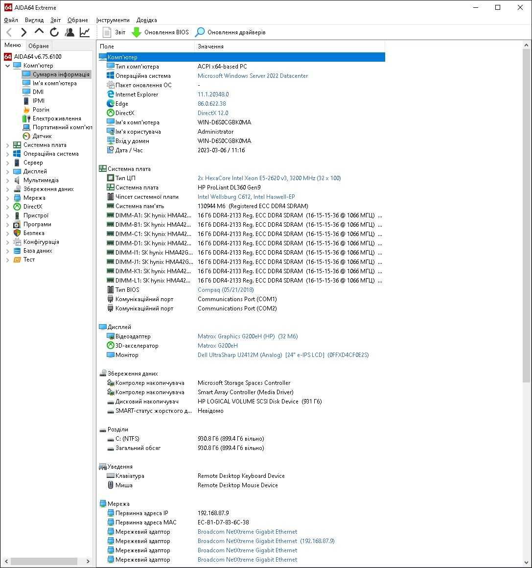This screenshot has width=532, height=568.
Task: Open Microsoft Windows Server 2022 Datacenter link
Action: tap(253, 76)
